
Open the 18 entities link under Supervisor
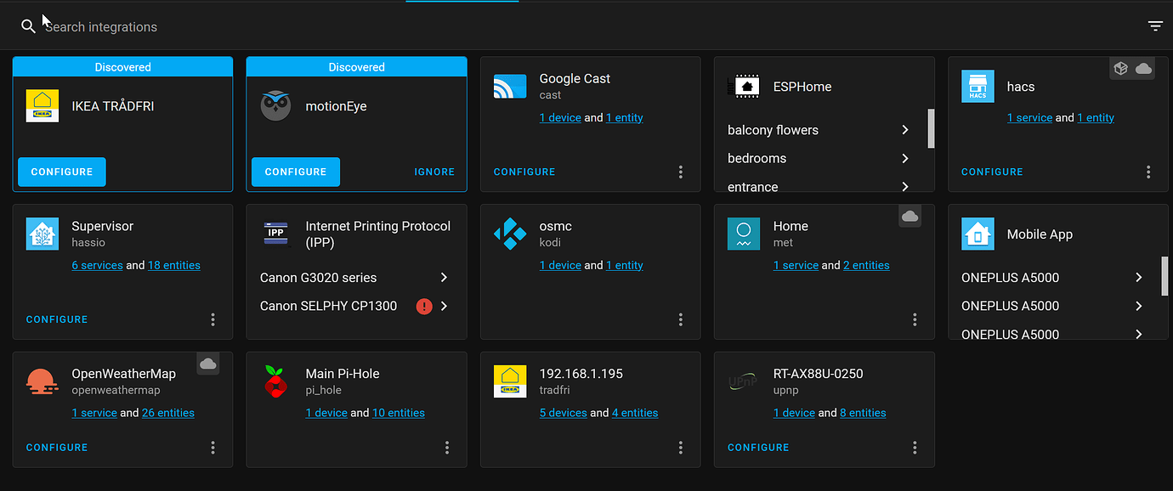coord(174,264)
